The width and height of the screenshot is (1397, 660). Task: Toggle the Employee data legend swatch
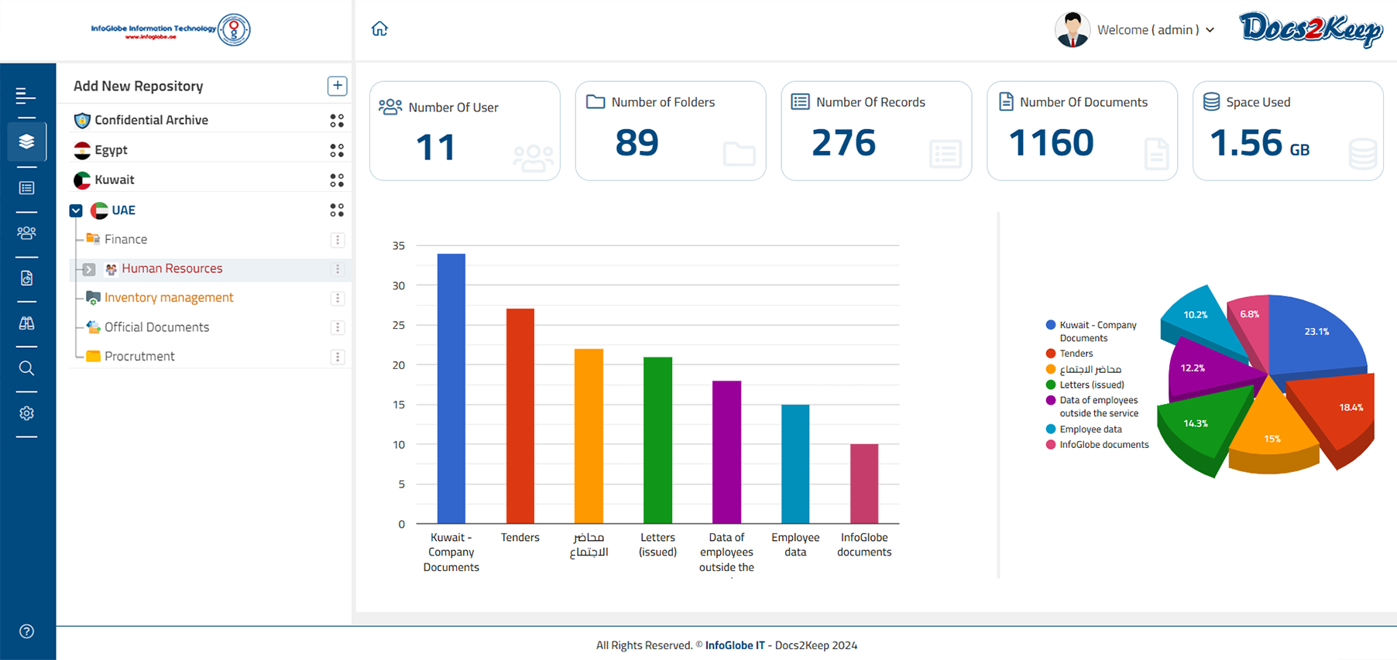(1051, 429)
